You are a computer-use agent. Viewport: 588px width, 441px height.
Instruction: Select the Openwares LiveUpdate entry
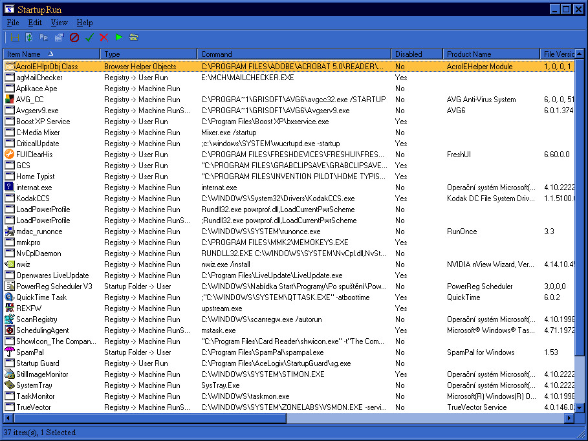pos(52,275)
